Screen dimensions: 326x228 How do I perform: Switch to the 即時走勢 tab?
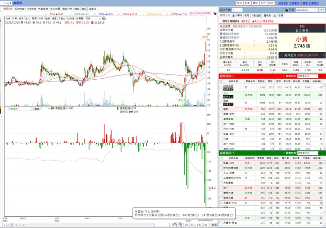20,9
